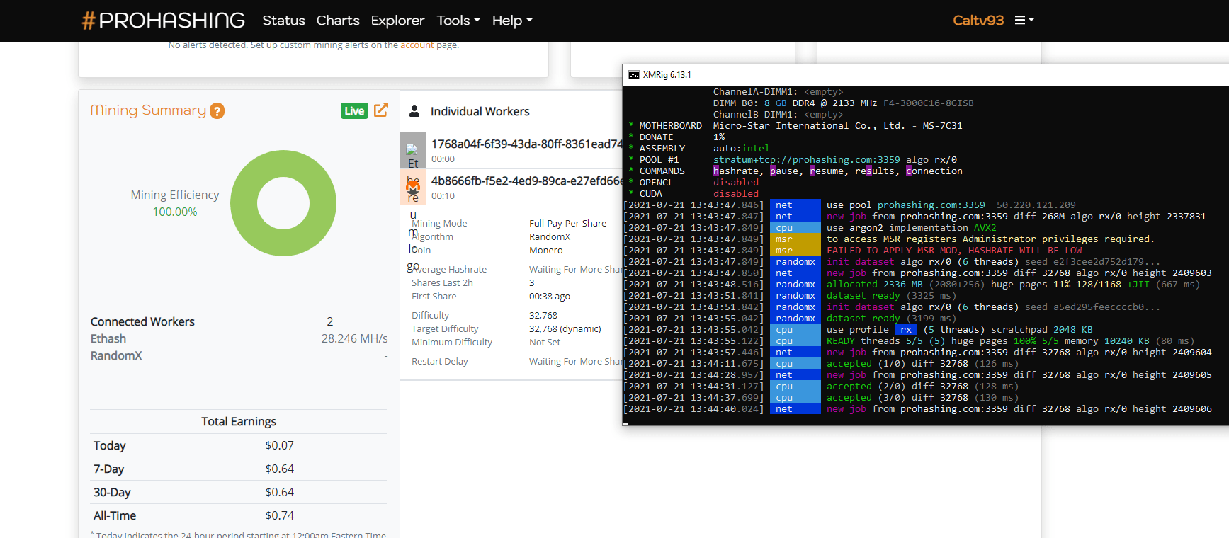Click the Shares Last 2h label
The height and width of the screenshot is (538, 1229).
click(442, 283)
